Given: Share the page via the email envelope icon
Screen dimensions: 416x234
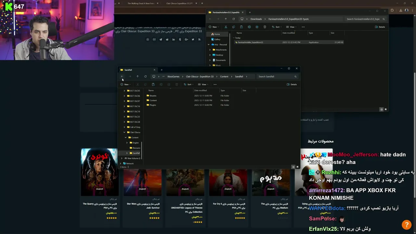Looking at the screenshot, I should pos(154,40).
